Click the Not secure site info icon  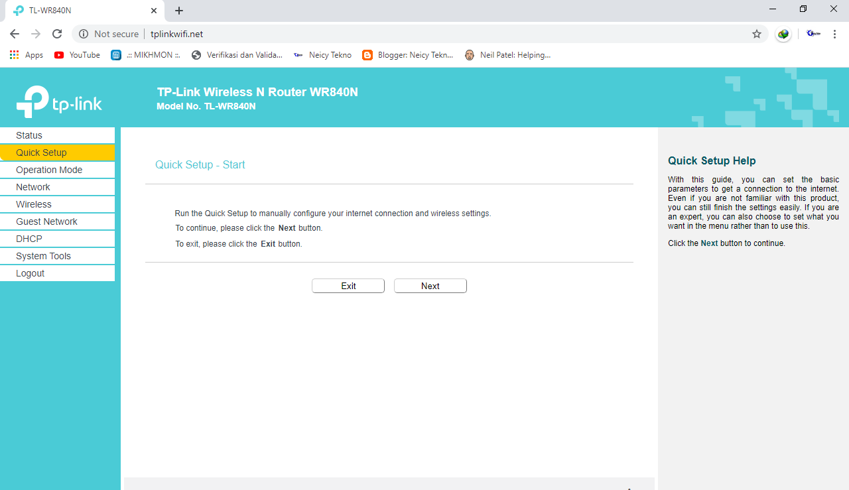(x=84, y=34)
